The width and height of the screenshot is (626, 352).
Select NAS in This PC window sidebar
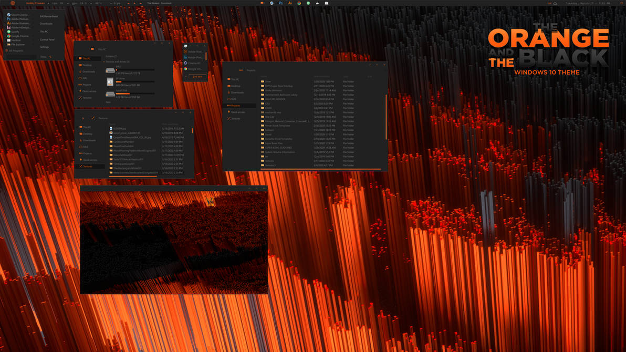[83, 78]
